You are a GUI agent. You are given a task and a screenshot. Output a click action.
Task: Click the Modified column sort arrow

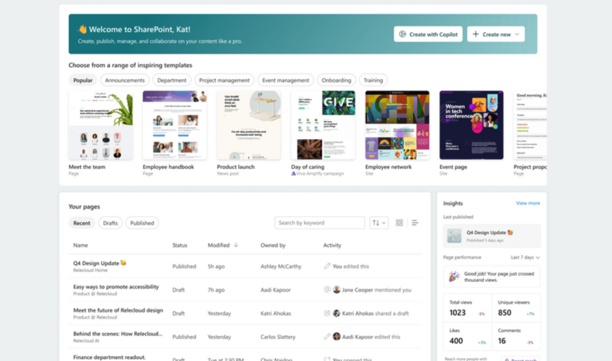pos(235,245)
